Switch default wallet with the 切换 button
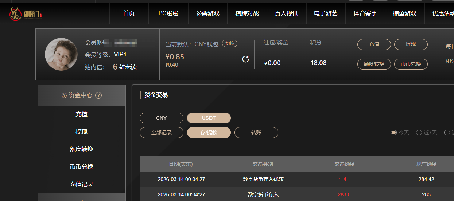The height and width of the screenshot is (201, 454). [x=230, y=43]
